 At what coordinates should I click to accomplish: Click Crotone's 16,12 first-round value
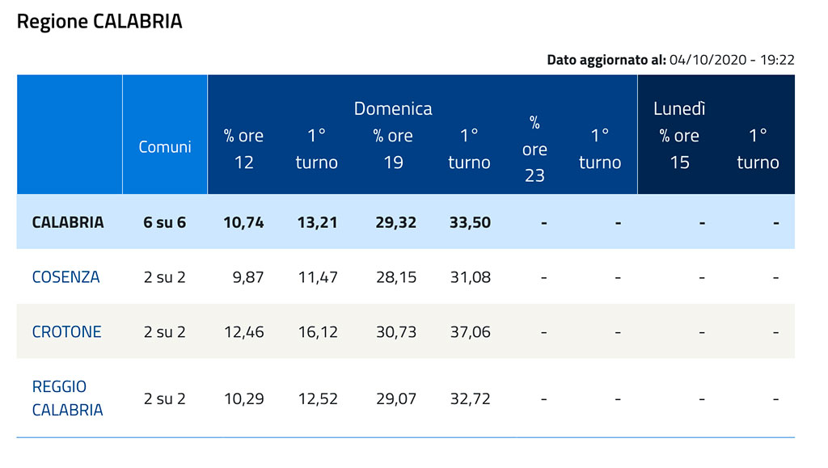coord(318,332)
